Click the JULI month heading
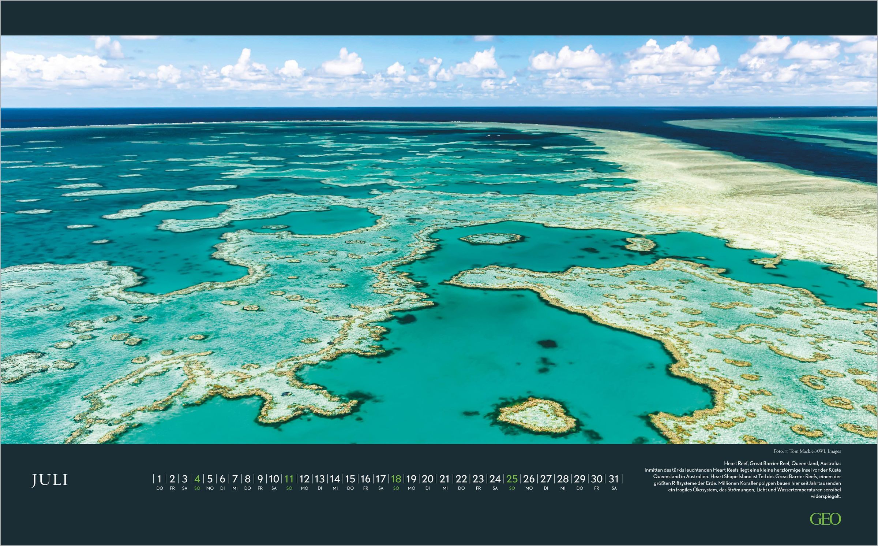The image size is (878, 546). pyautogui.click(x=49, y=480)
